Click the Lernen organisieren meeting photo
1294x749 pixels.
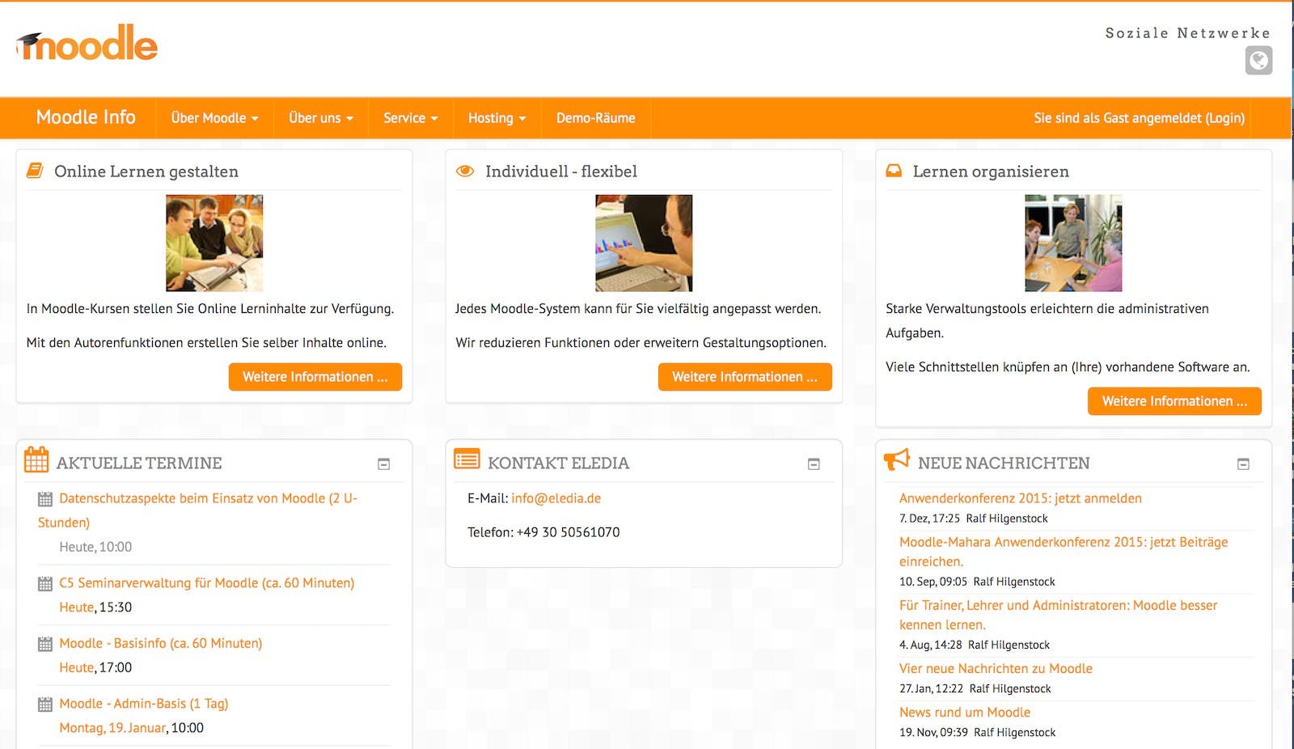tap(1073, 243)
